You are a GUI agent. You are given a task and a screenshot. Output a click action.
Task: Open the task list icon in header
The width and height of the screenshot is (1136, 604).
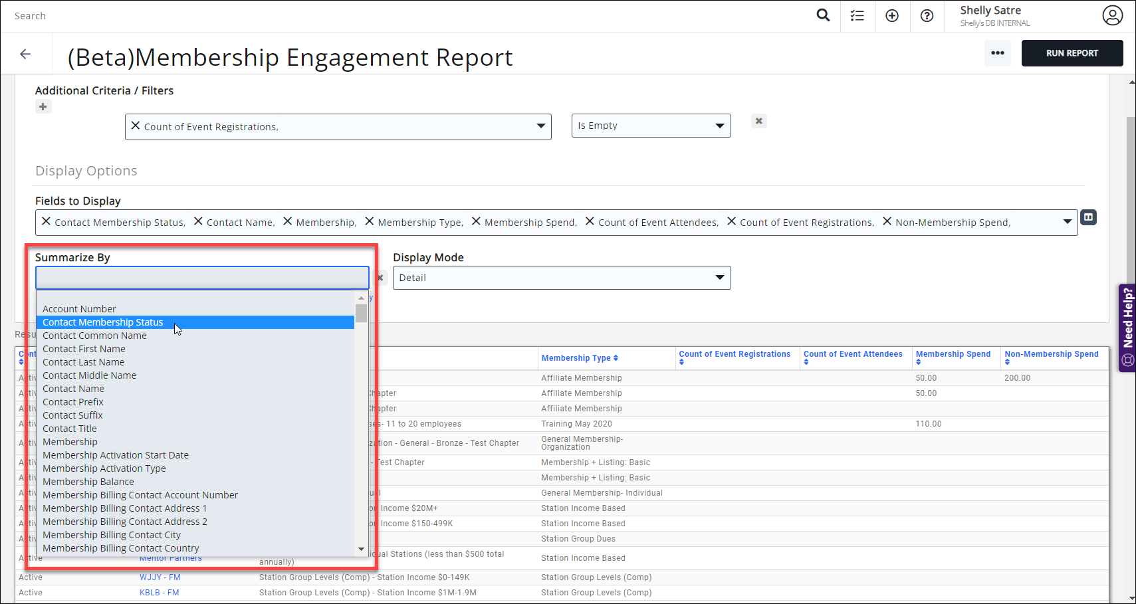[857, 16]
